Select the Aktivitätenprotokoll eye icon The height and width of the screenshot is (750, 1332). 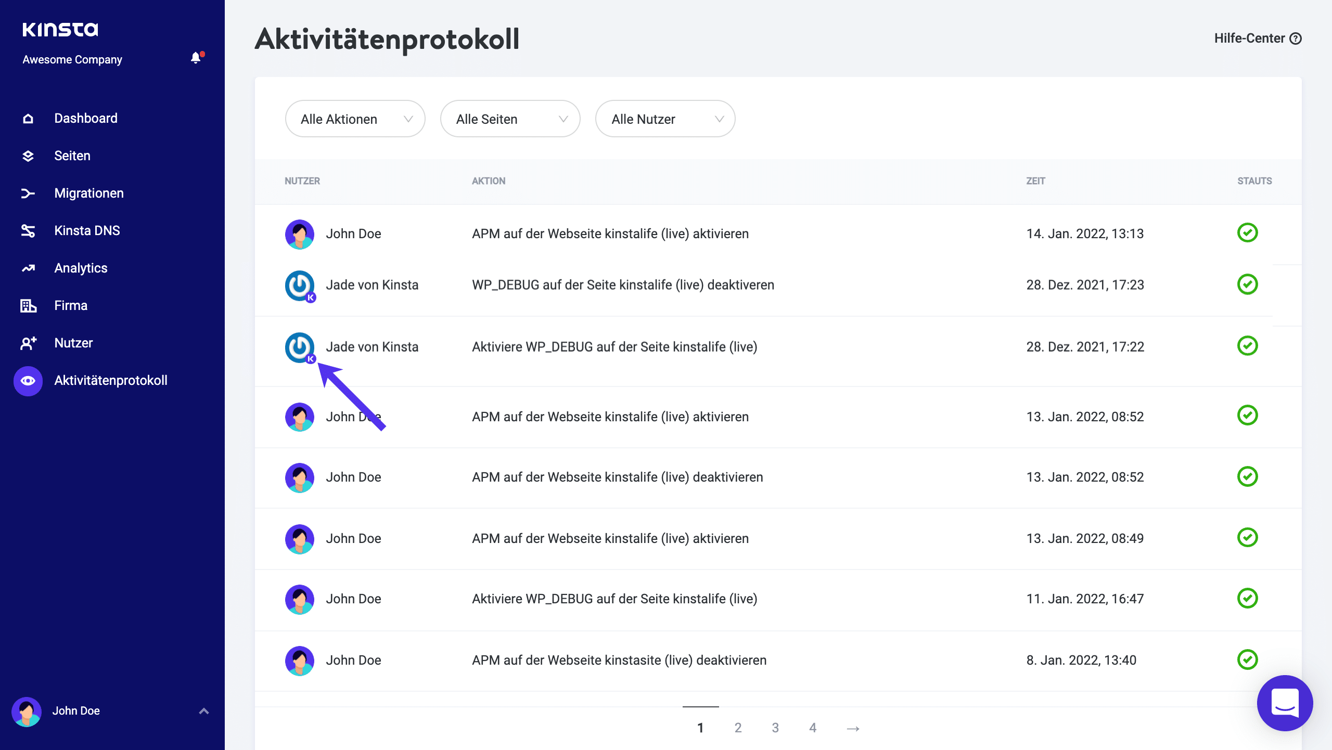coord(28,380)
